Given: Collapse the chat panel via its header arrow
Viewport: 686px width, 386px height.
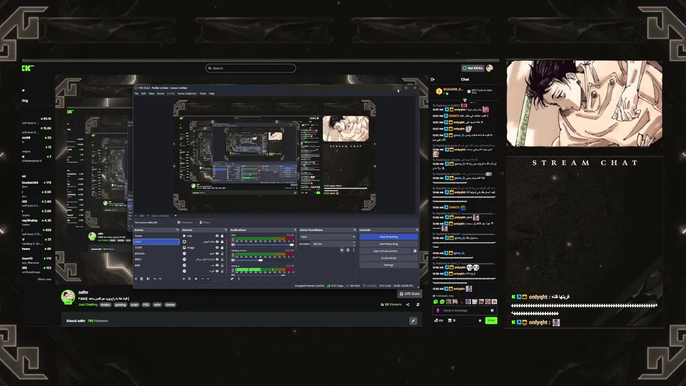Looking at the screenshot, I should pos(433,79).
